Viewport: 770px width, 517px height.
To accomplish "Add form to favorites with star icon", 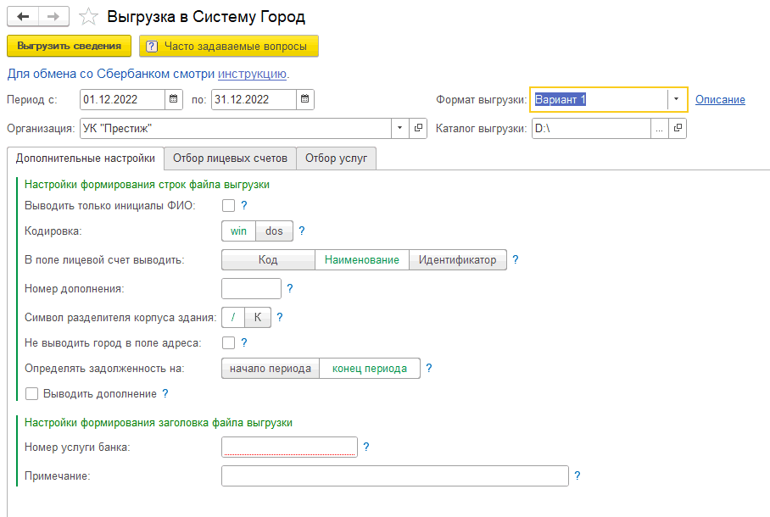I will pyautogui.click(x=87, y=17).
